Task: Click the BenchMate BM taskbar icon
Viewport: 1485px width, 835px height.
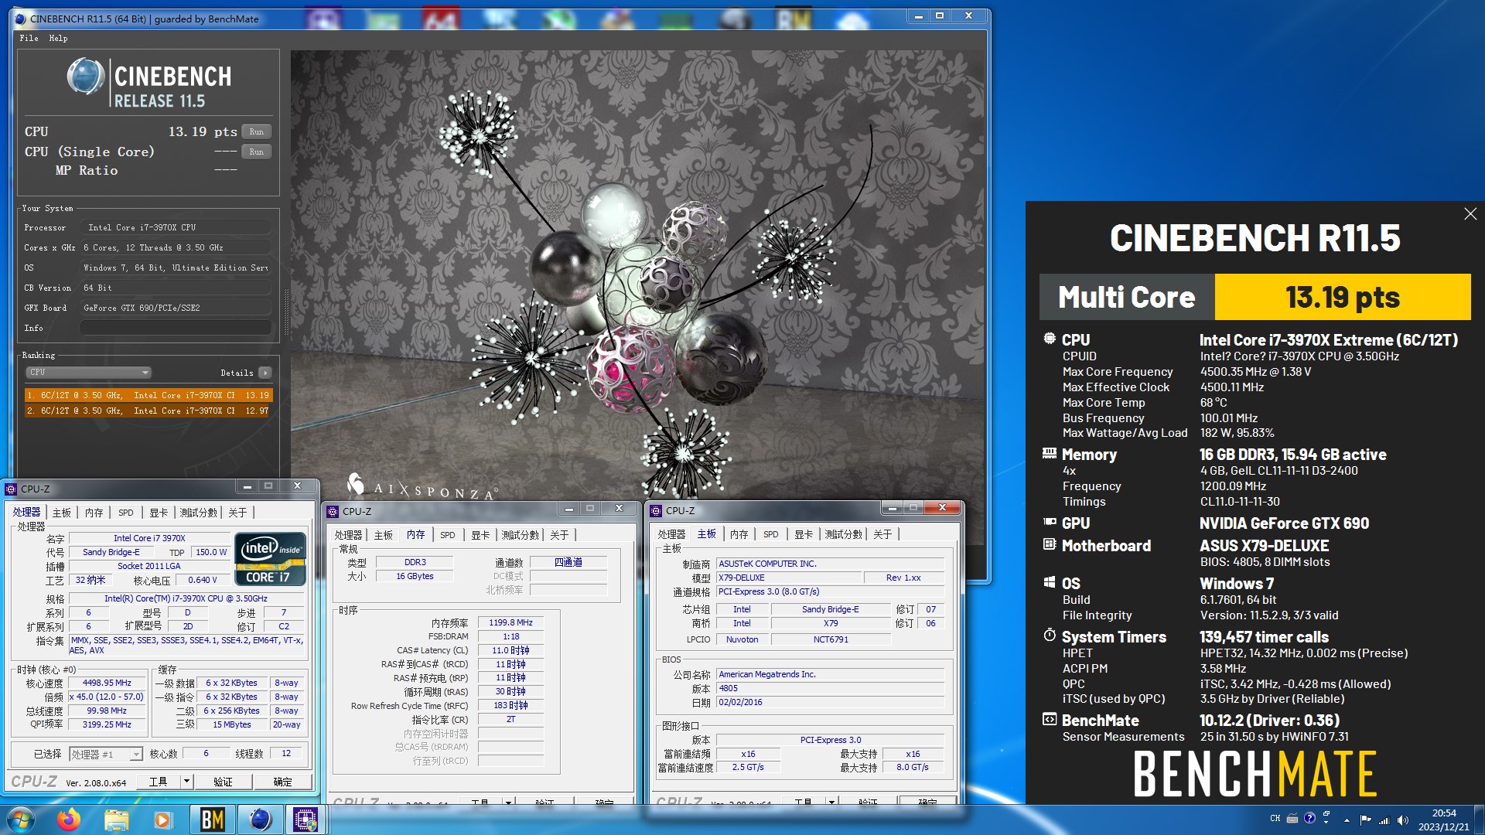Action: click(x=212, y=820)
